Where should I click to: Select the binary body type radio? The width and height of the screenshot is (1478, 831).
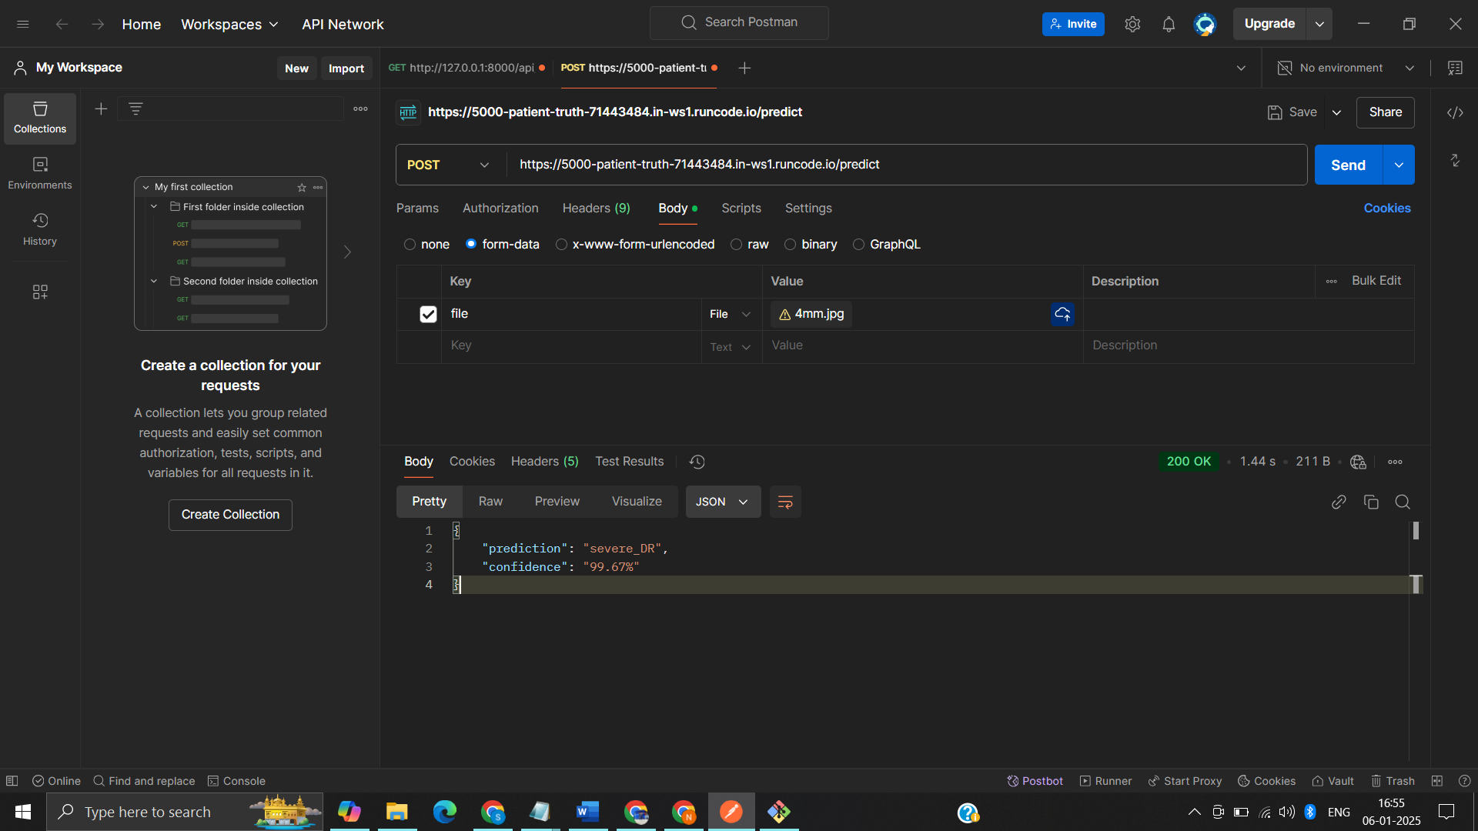pyautogui.click(x=790, y=245)
